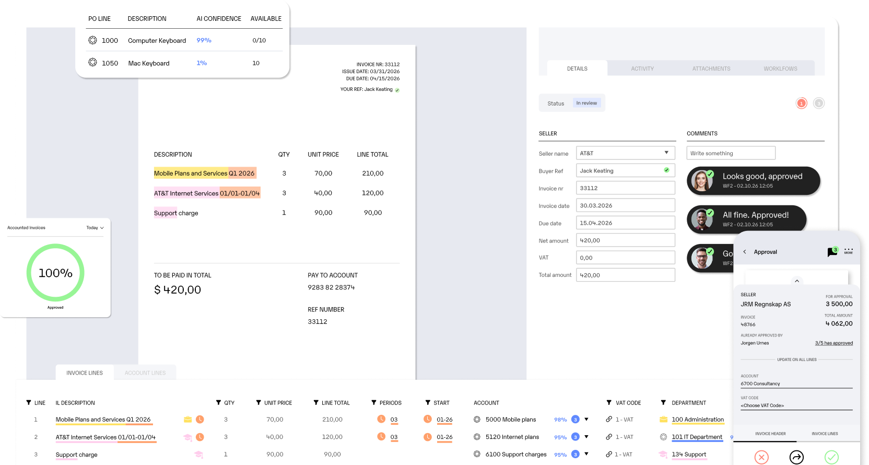The height and width of the screenshot is (465, 869).
Task: Expand account options for 6100 Support charges
Action: point(586,454)
